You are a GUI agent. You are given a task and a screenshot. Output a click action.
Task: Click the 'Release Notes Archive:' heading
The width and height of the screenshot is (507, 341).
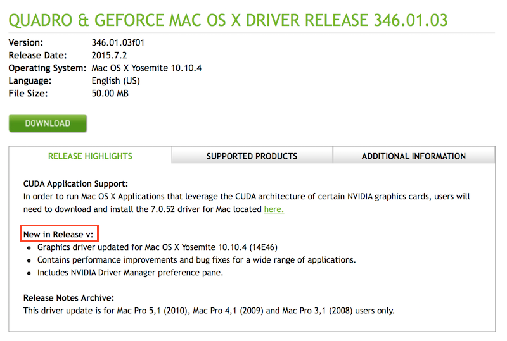pyautogui.click(x=68, y=298)
